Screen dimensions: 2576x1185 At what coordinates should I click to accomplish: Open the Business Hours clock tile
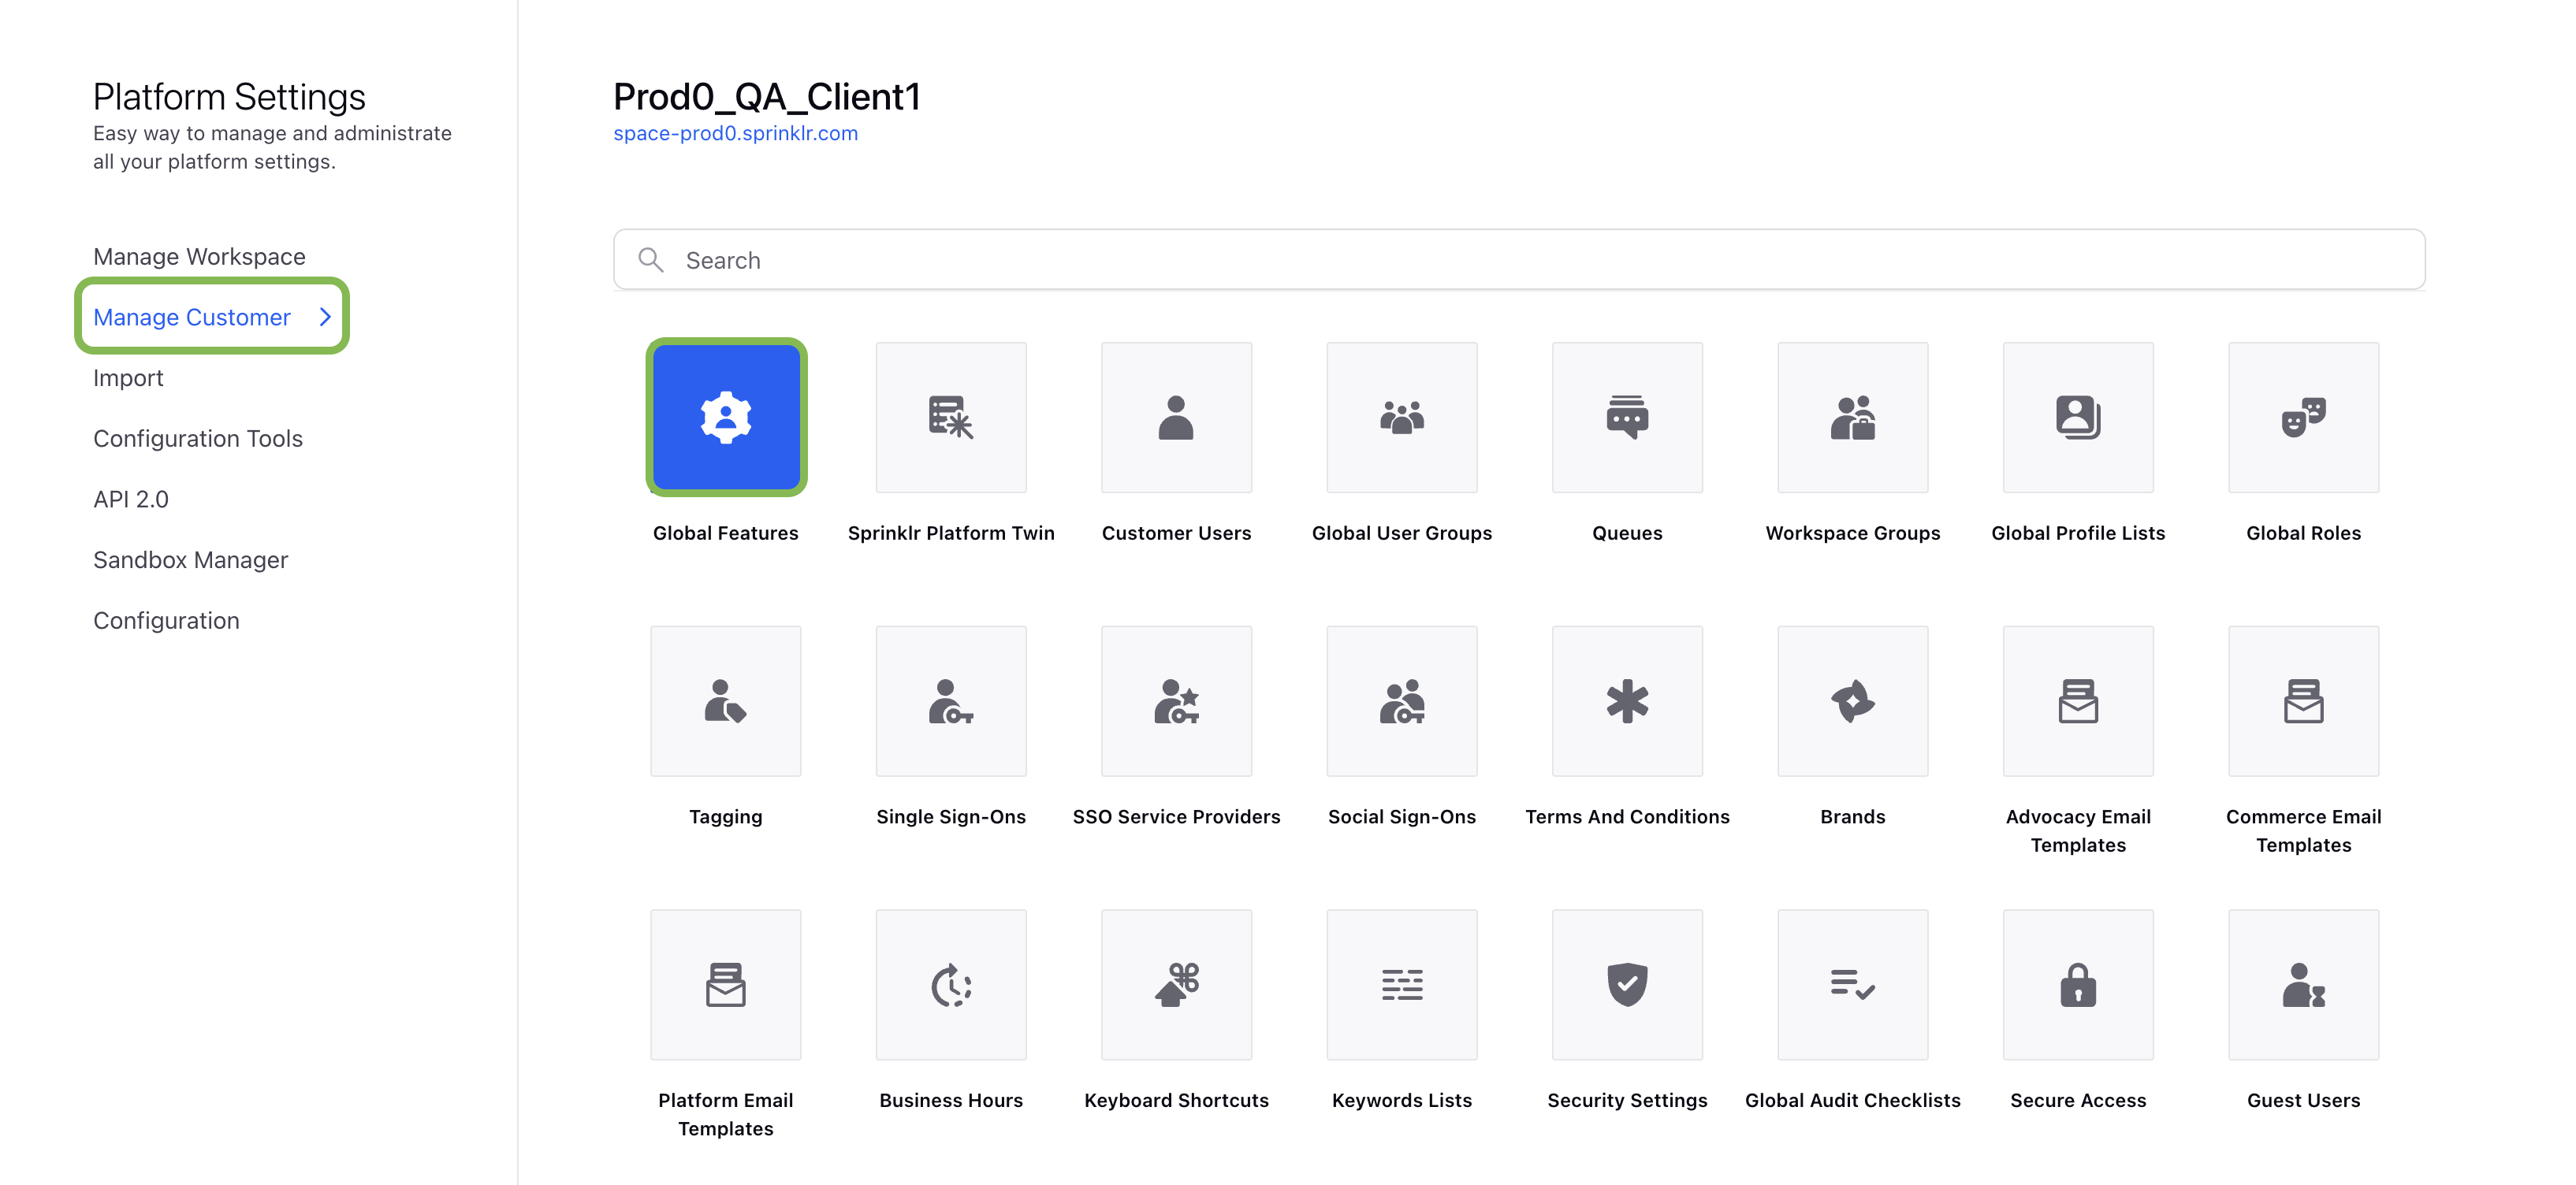(x=951, y=984)
